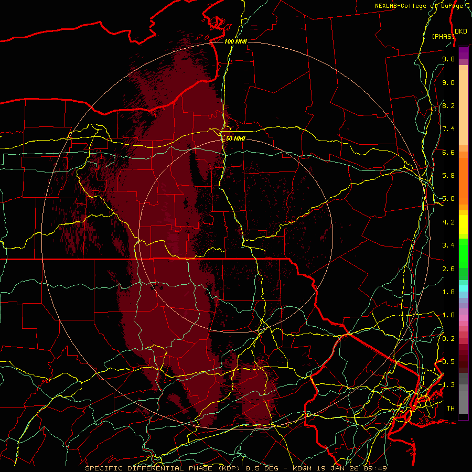Screen dimensions: 472x472
Task: Click the 4.2 scale value
Action: coord(448,222)
